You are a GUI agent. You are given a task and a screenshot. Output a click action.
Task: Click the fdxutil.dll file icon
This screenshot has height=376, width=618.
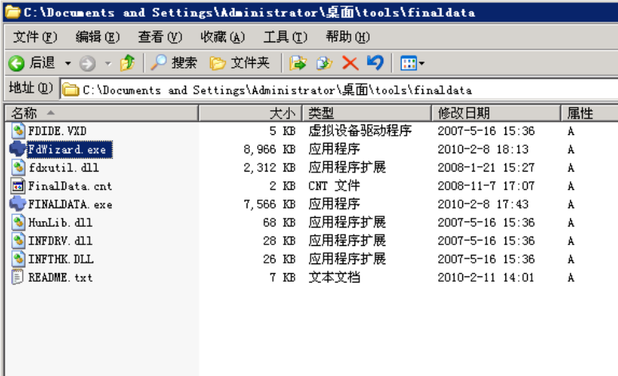coord(18,168)
